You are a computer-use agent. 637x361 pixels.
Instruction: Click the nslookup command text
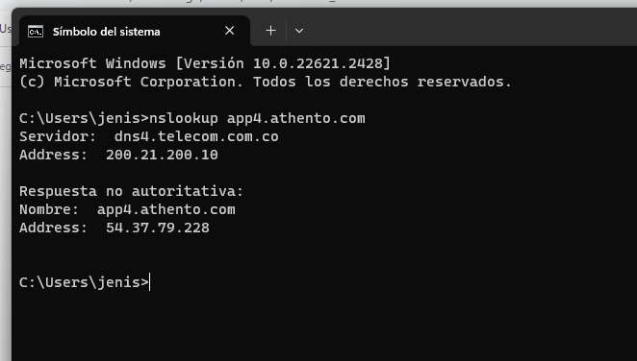click(x=184, y=118)
